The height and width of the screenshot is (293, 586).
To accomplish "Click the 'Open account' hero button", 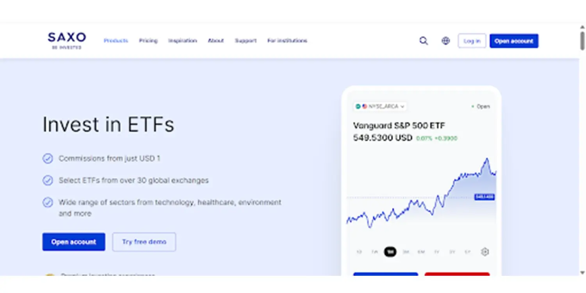I will [73, 242].
